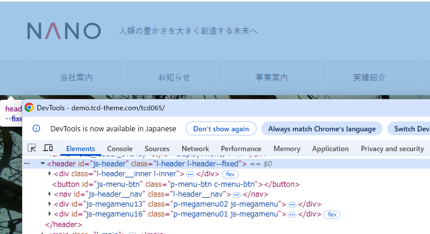Expand the l-header__inner div node
The image size is (430, 234).
[49, 174]
